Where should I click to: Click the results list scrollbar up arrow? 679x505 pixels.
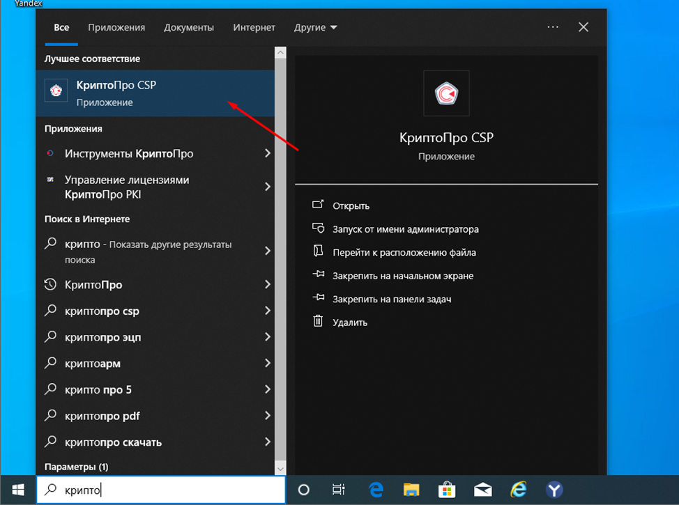280,52
